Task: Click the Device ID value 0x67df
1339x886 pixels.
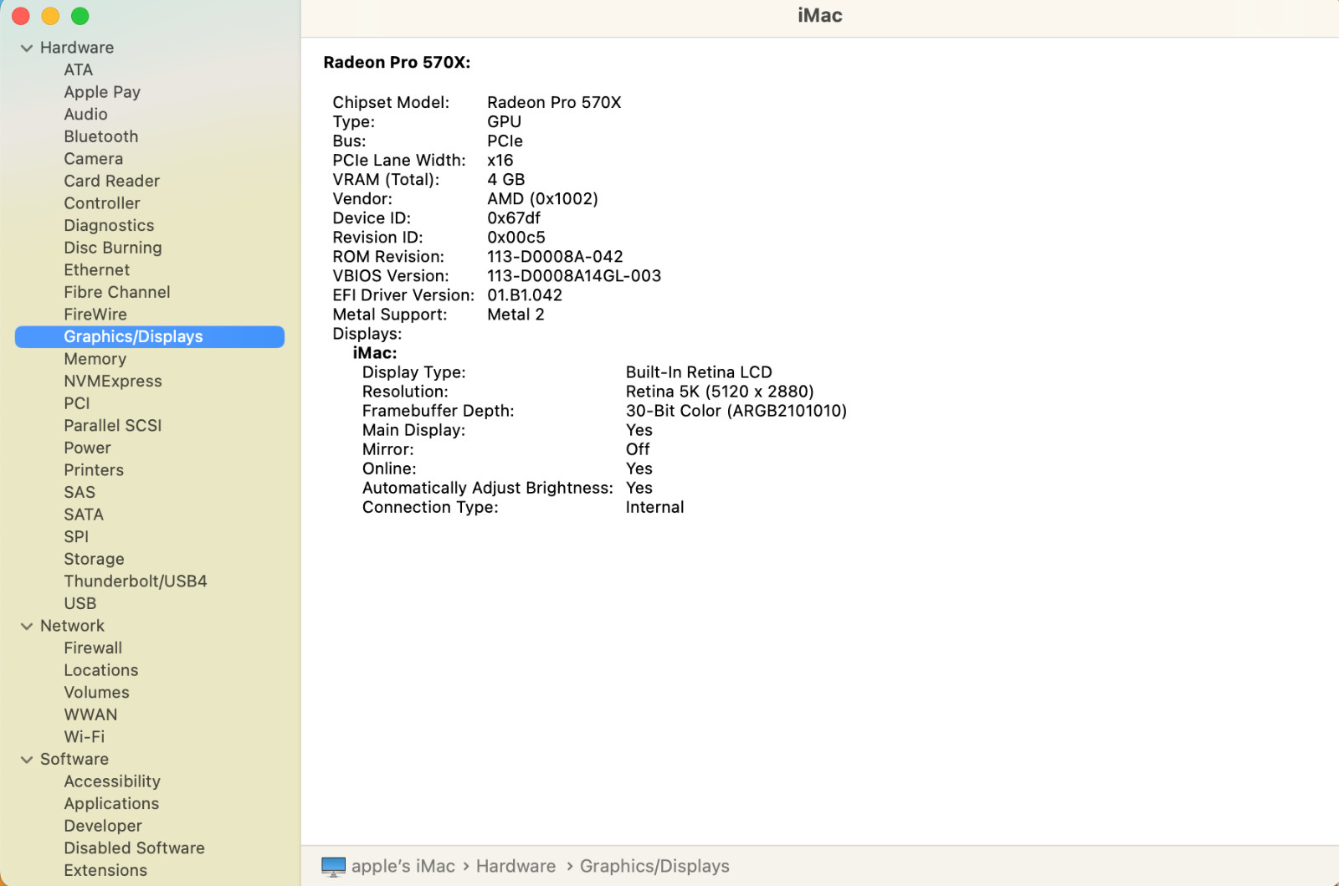Action: pyautogui.click(x=514, y=218)
